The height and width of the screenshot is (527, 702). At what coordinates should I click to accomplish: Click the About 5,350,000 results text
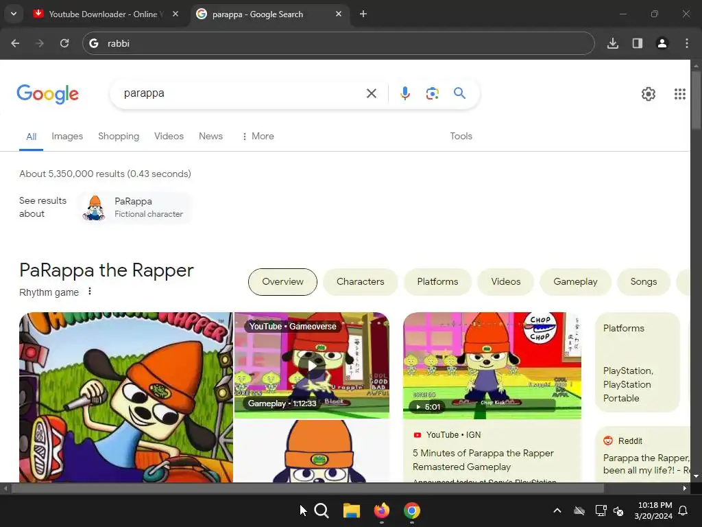(x=105, y=174)
